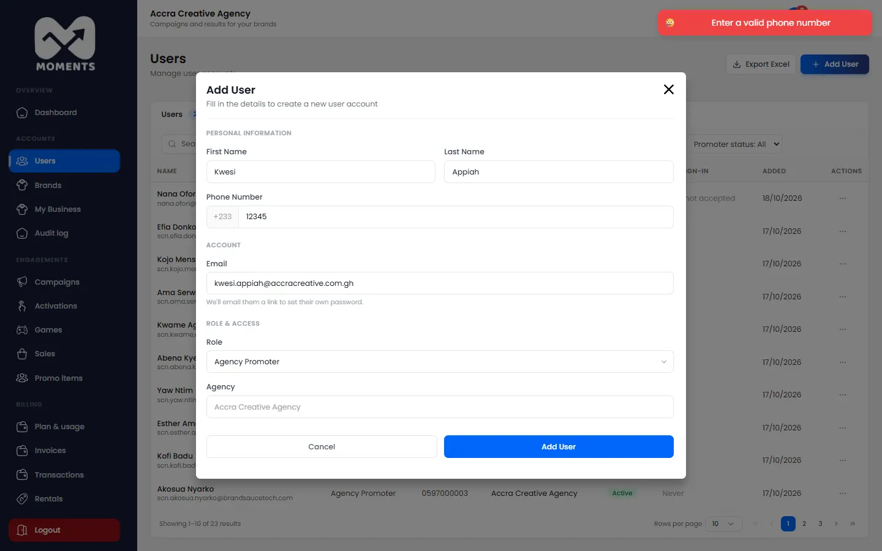
Task: Click the Logout button
Action: (x=64, y=530)
